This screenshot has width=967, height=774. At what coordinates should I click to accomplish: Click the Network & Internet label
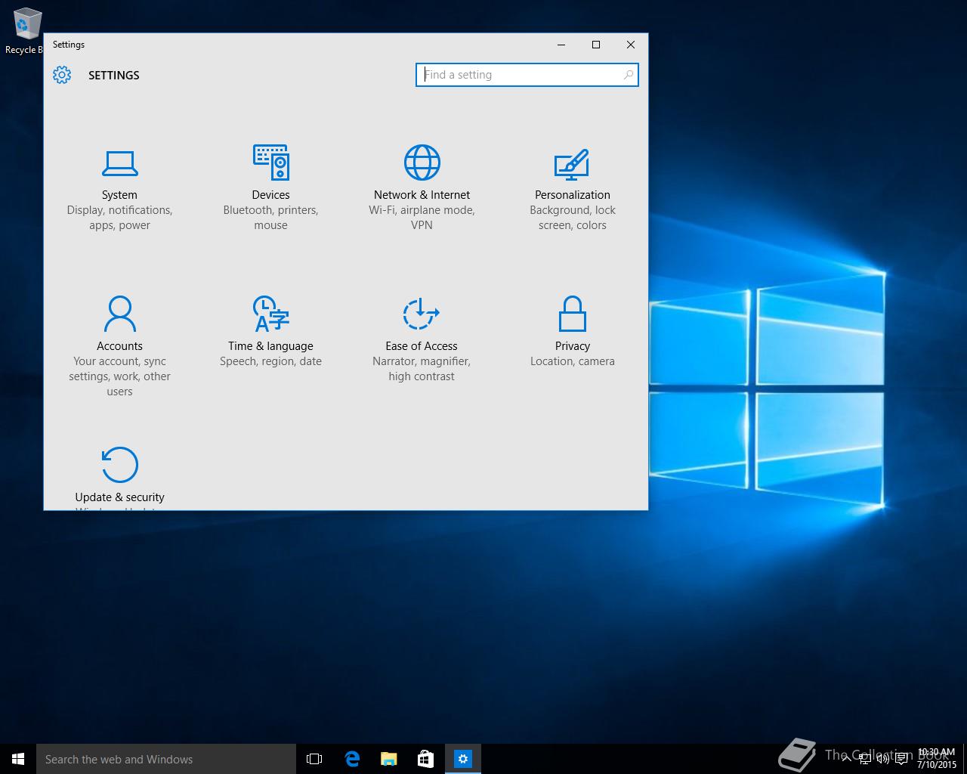[422, 195]
